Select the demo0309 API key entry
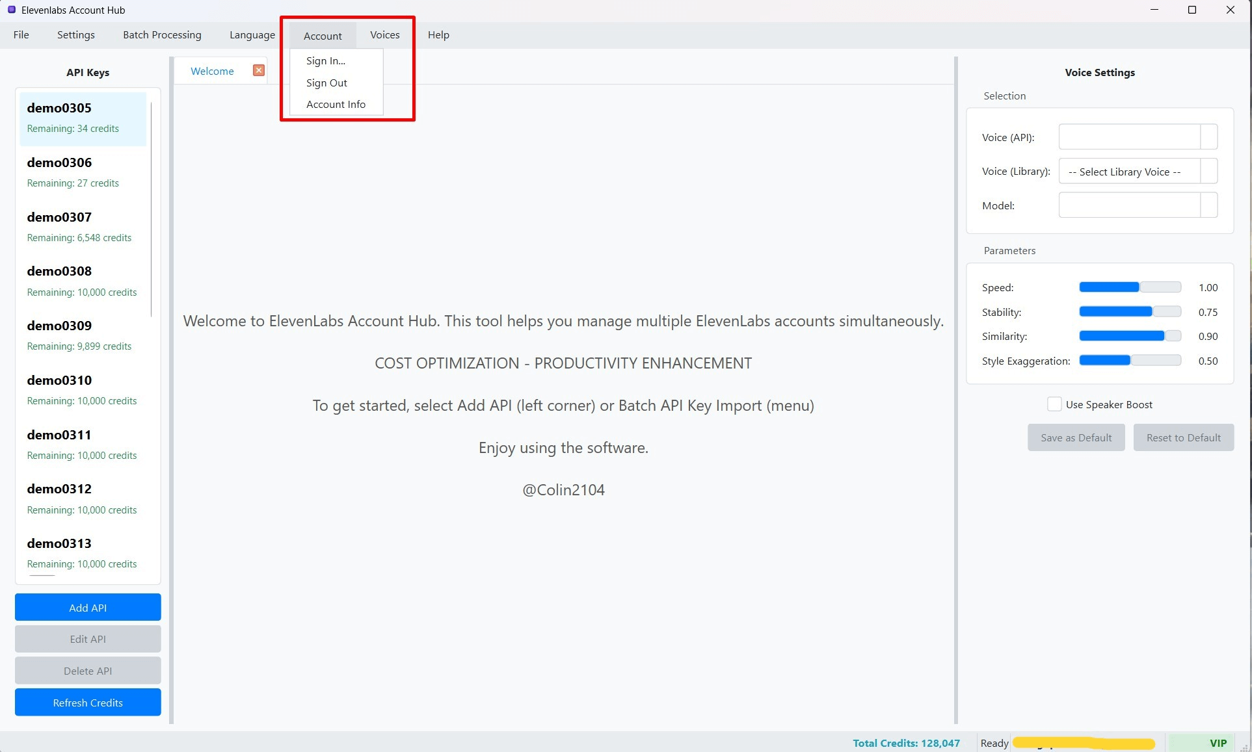 83,336
